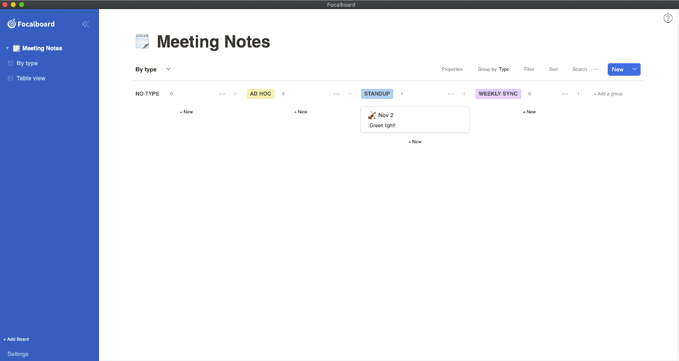Add card with plus in AD HOC column

(x=350, y=94)
